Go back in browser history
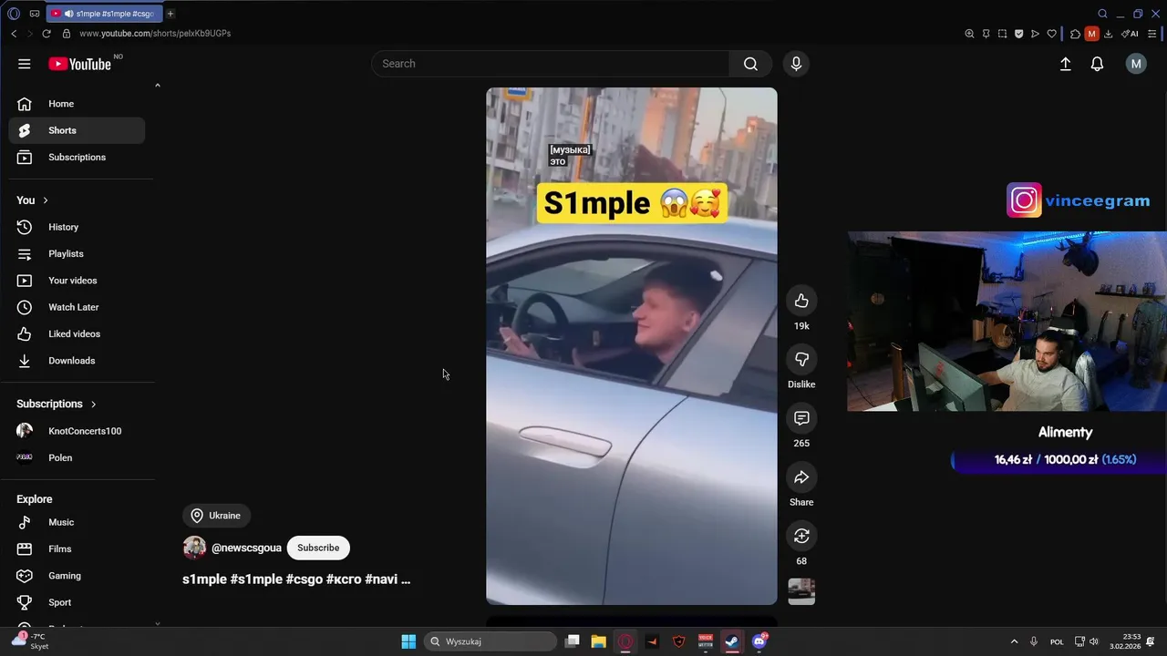Viewport: 1167px width, 656px height. pos(14,34)
